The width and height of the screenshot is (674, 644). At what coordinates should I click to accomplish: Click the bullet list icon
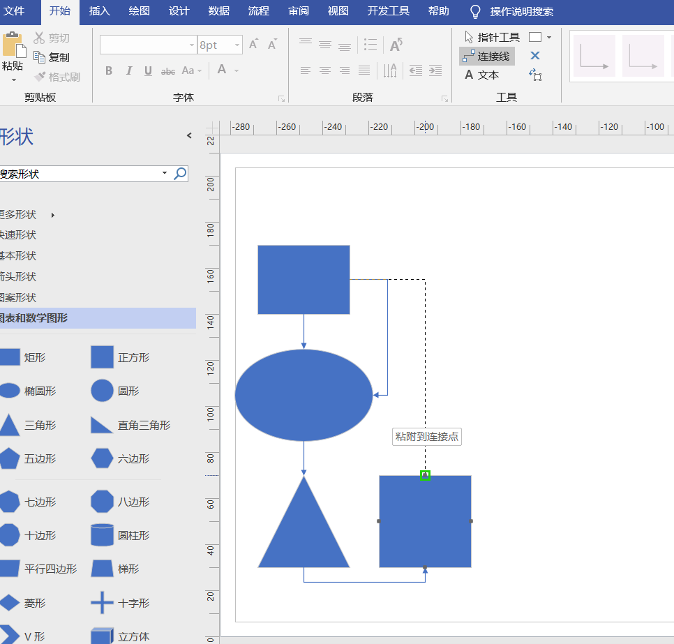370,44
